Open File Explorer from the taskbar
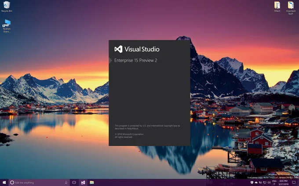Image resolution: width=299 pixels, height=186 pixels. click(x=92, y=182)
